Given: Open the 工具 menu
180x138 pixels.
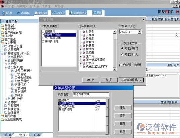Looking at the screenshot, I should (x=47, y=6).
